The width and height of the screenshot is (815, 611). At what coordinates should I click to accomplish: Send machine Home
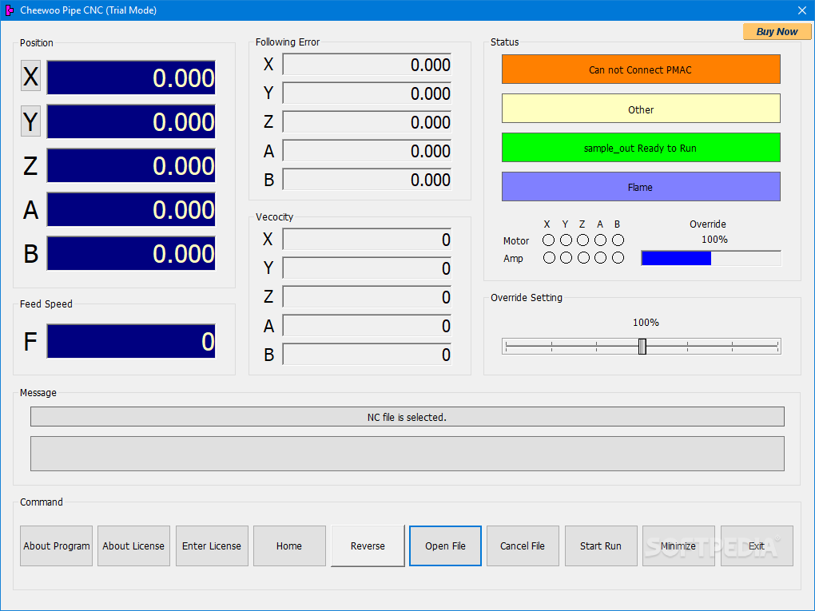point(289,546)
